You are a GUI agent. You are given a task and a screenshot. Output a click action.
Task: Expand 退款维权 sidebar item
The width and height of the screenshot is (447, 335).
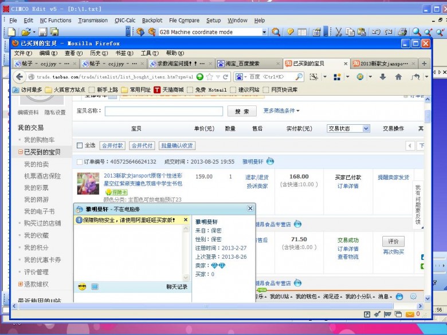(x=21, y=284)
